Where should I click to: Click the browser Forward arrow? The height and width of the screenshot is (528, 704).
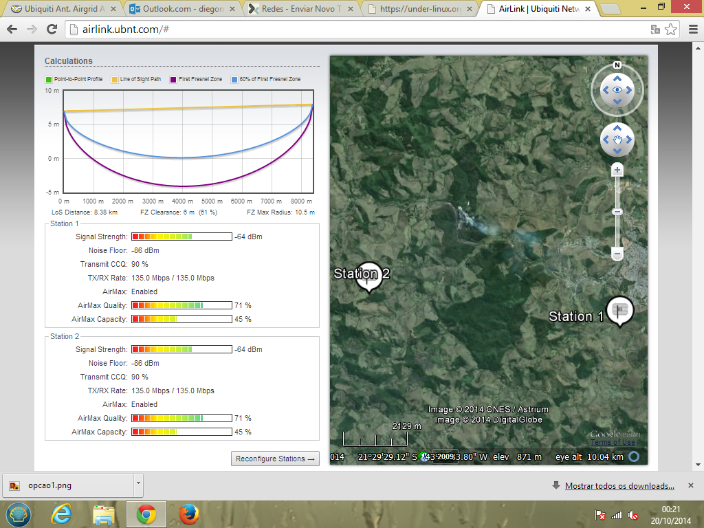tap(32, 30)
